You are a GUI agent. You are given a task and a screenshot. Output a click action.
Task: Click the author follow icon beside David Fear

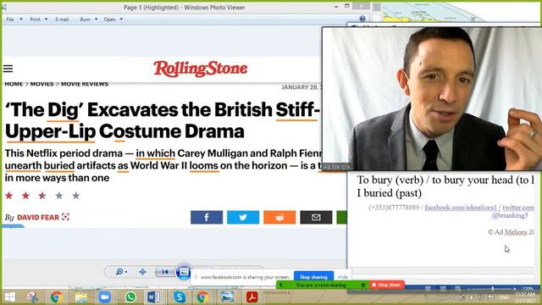coord(66,217)
